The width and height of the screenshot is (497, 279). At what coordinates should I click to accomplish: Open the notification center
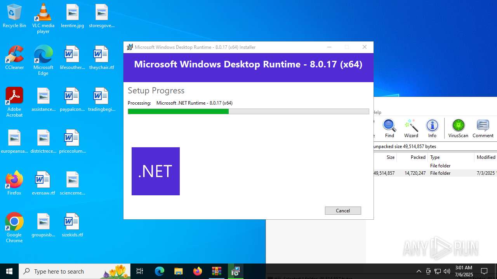[x=484, y=271]
